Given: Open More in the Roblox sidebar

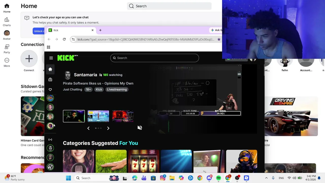Looking at the screenshot, I should click(x=7, y=62).
